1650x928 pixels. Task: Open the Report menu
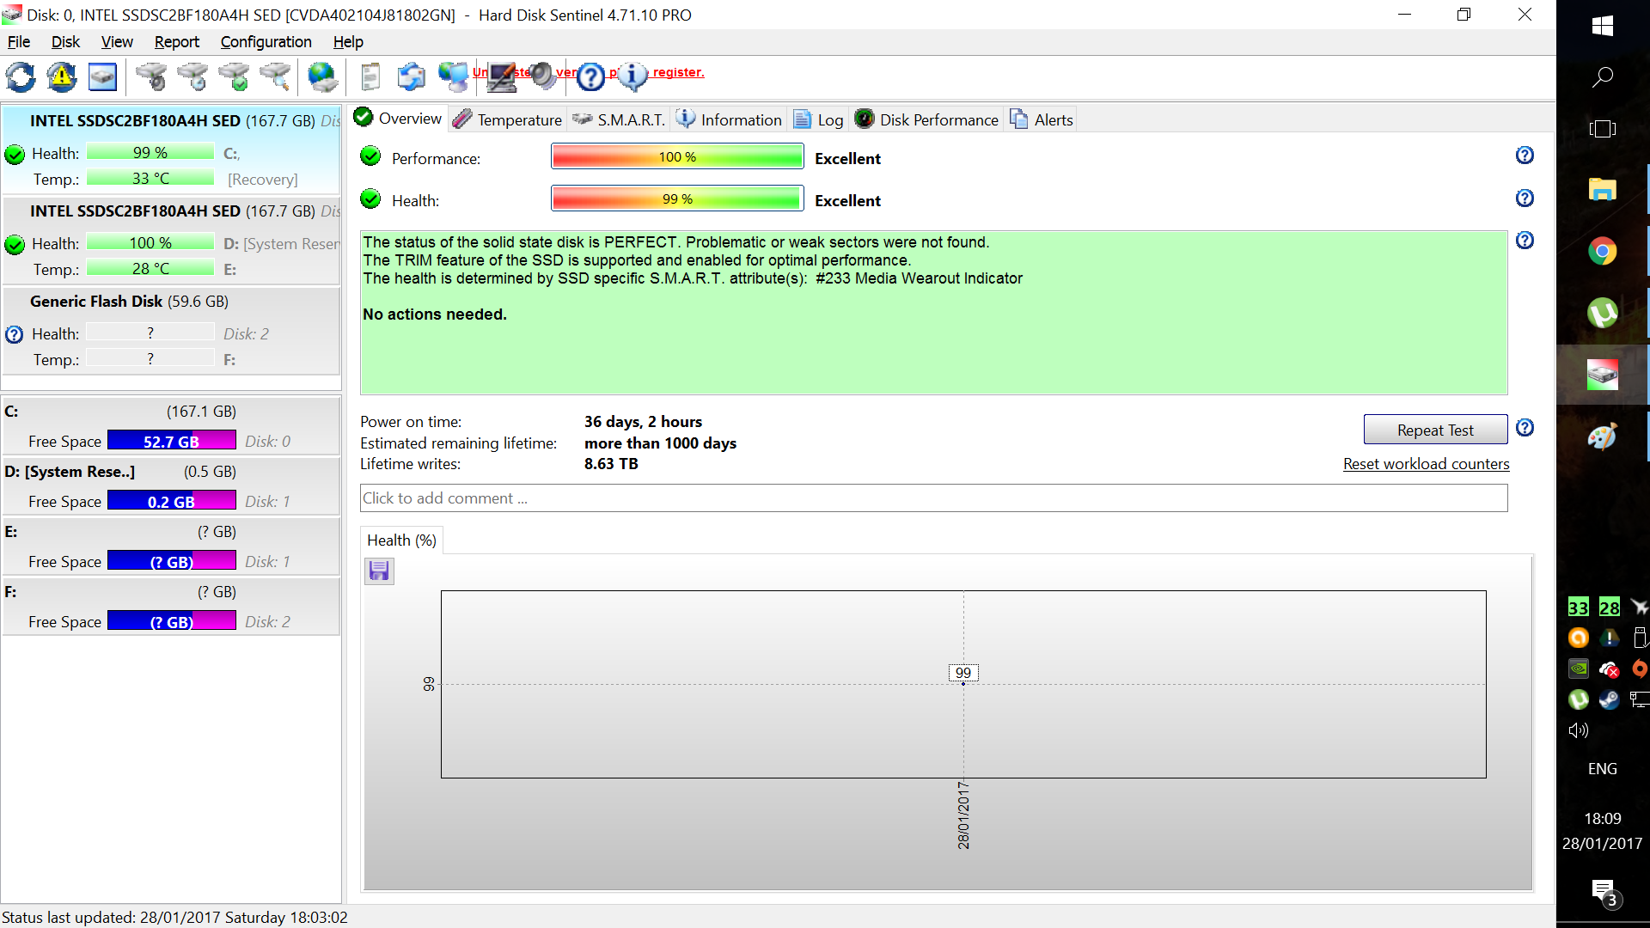(176, 42)
